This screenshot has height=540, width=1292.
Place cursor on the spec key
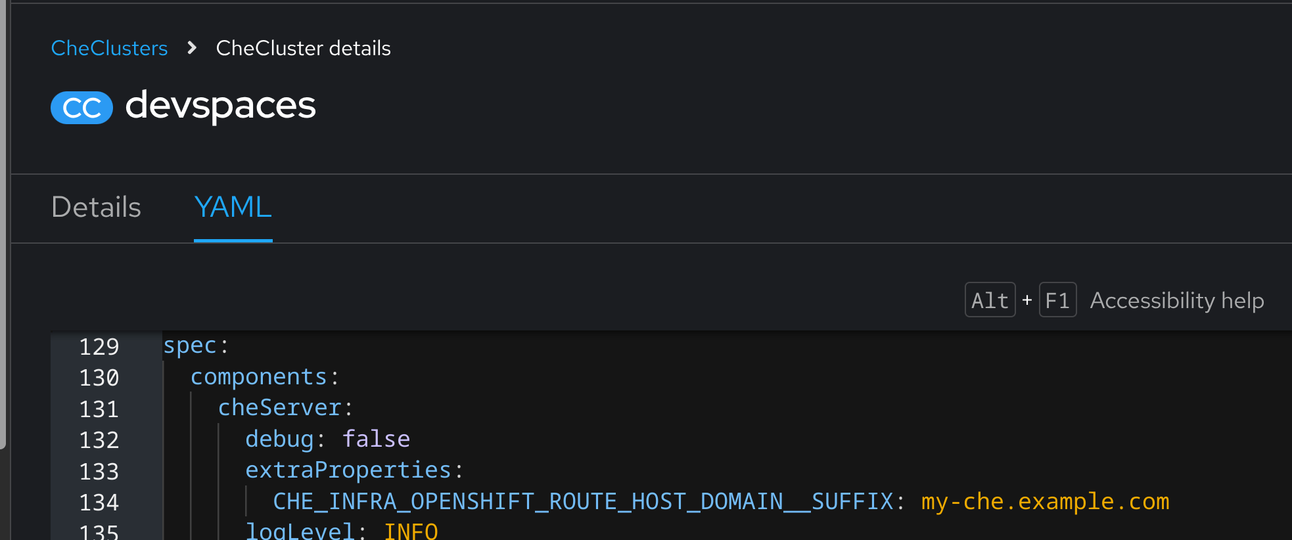pos(189,346)
